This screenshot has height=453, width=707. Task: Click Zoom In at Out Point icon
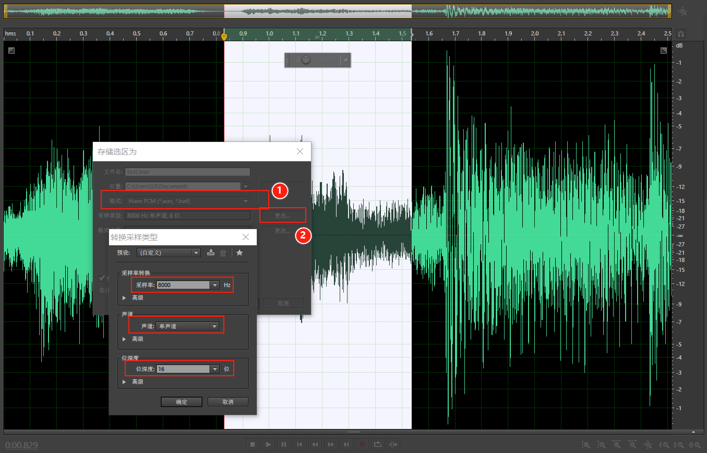(x=680, y=445)
